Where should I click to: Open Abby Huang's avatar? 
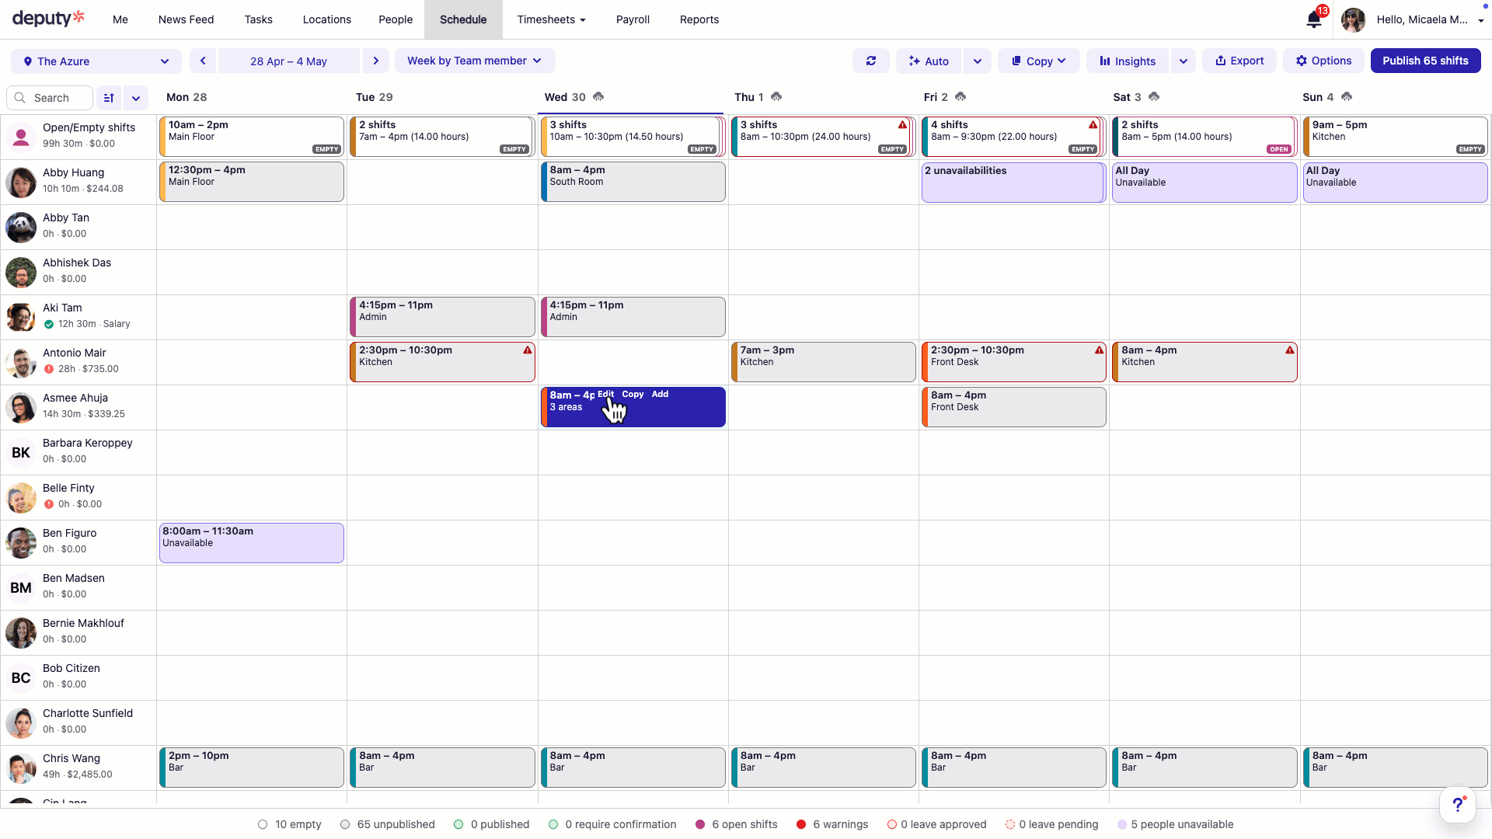point(21,182)
